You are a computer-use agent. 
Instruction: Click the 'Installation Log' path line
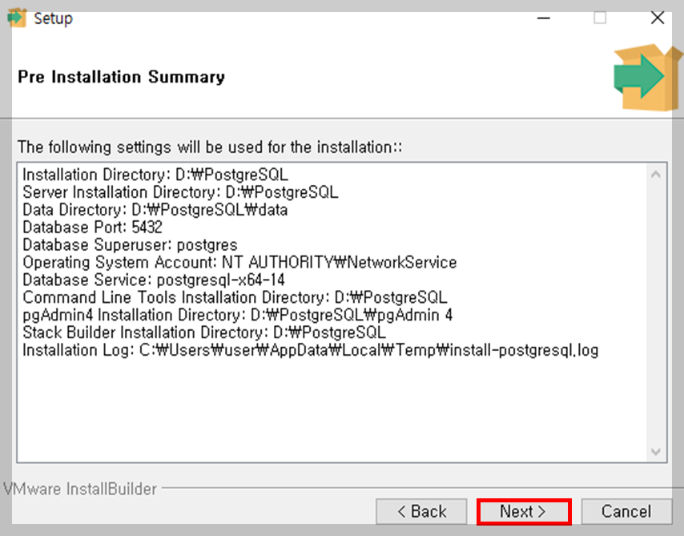(x=311, y=350)
